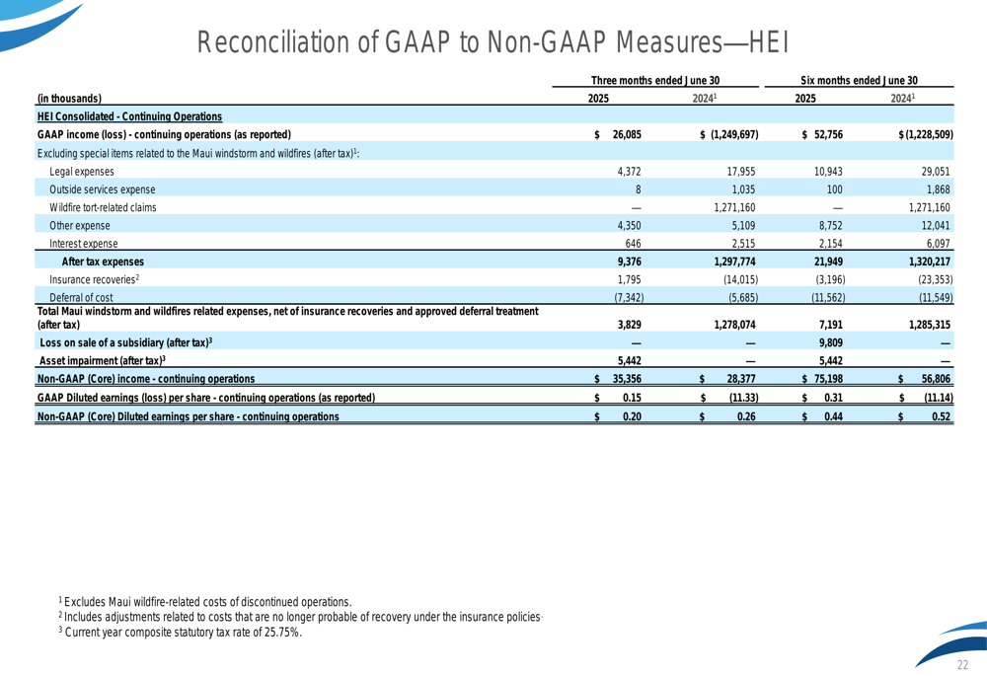The image size is (987, 676).
Task: Click the 'Other expense' row label
Action: point(79,225)
